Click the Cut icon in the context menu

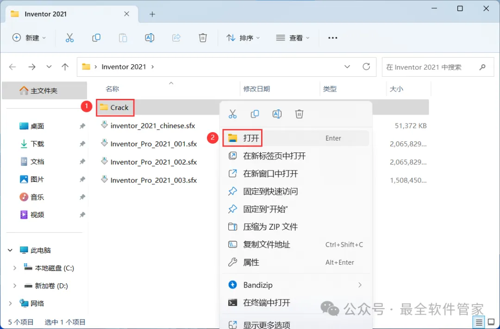[232, 114]
